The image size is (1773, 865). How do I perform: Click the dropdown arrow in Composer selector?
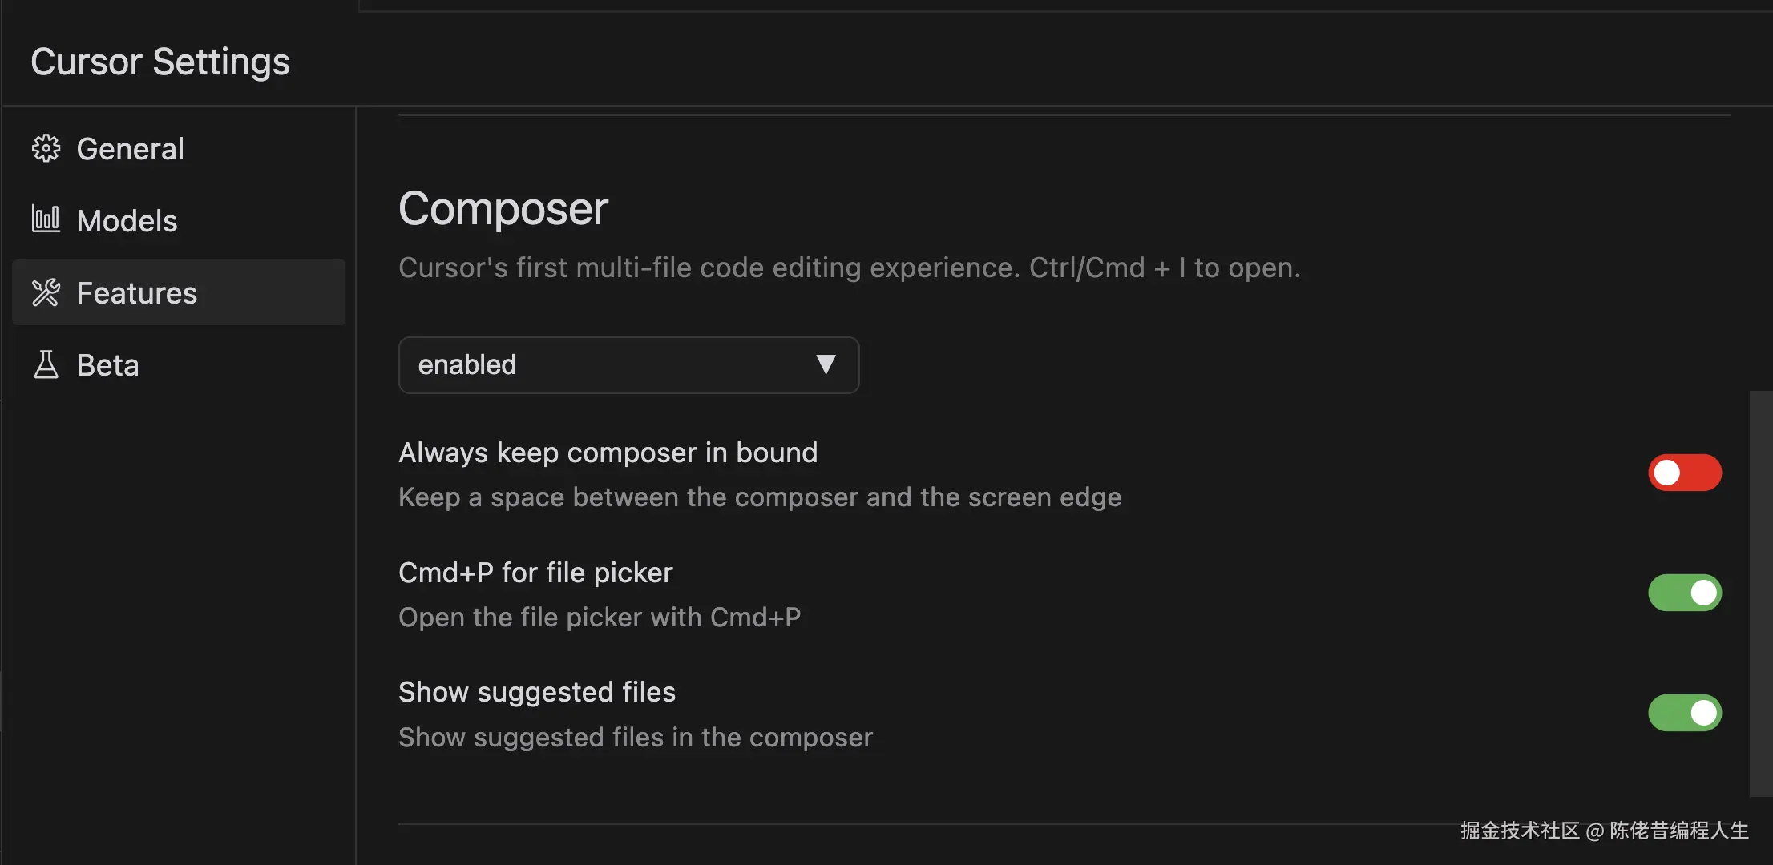pos(826,365)
